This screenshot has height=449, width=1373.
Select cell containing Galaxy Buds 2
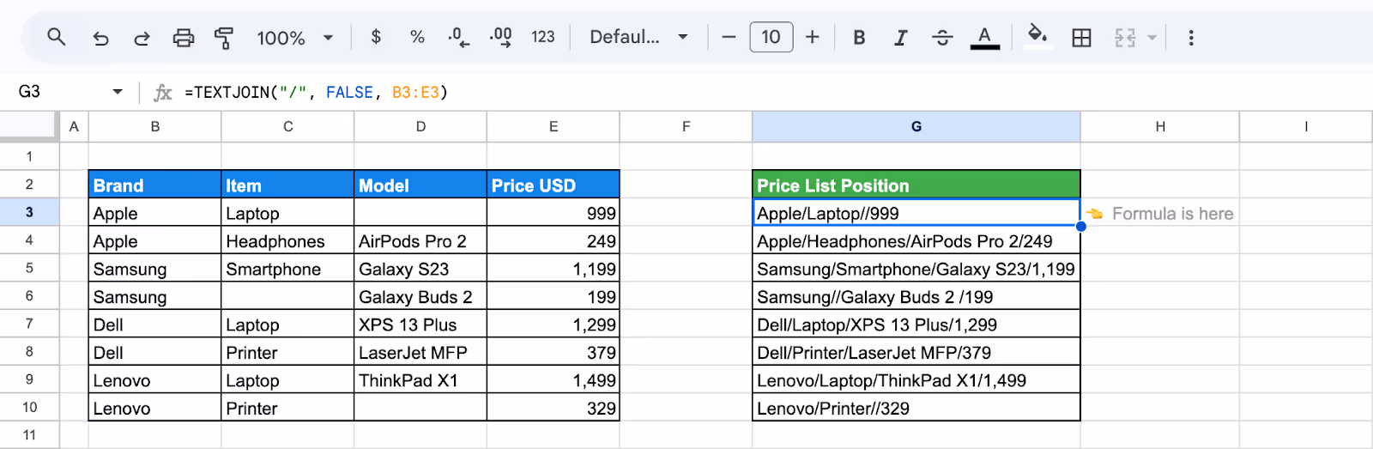(420, 297)
